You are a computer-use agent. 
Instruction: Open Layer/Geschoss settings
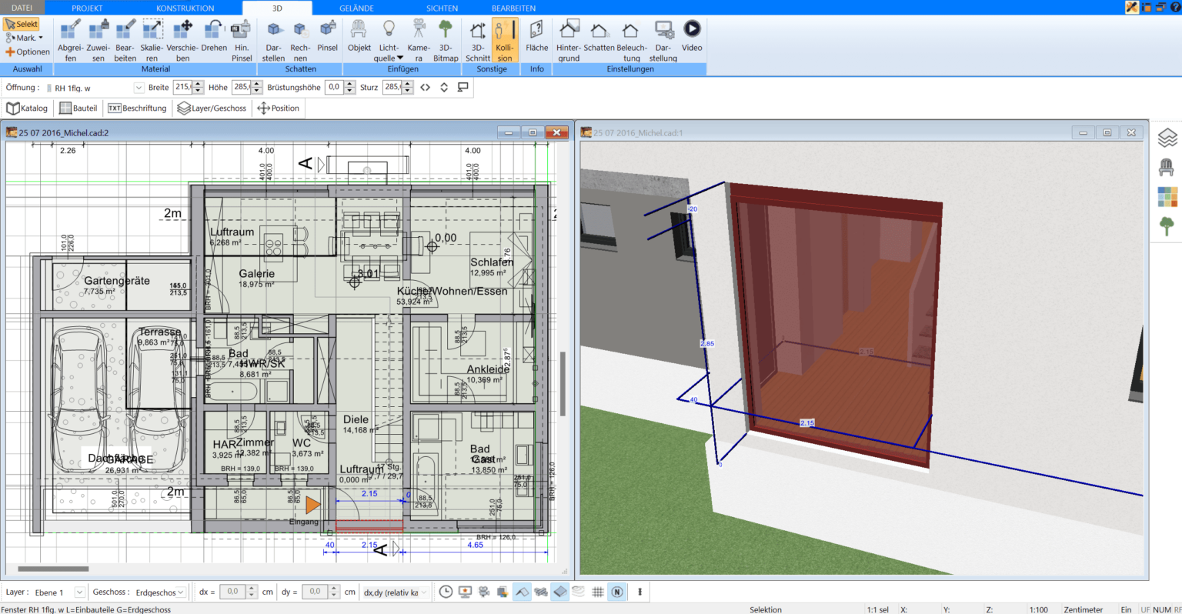coord(212,108)
